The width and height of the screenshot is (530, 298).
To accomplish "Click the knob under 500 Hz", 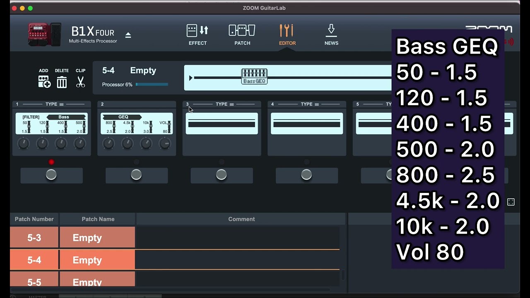I will pos(79,144).
